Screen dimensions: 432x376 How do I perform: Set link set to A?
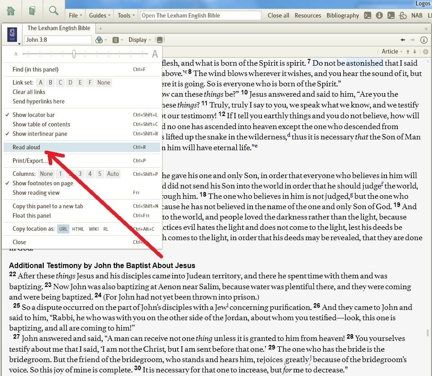40,82
